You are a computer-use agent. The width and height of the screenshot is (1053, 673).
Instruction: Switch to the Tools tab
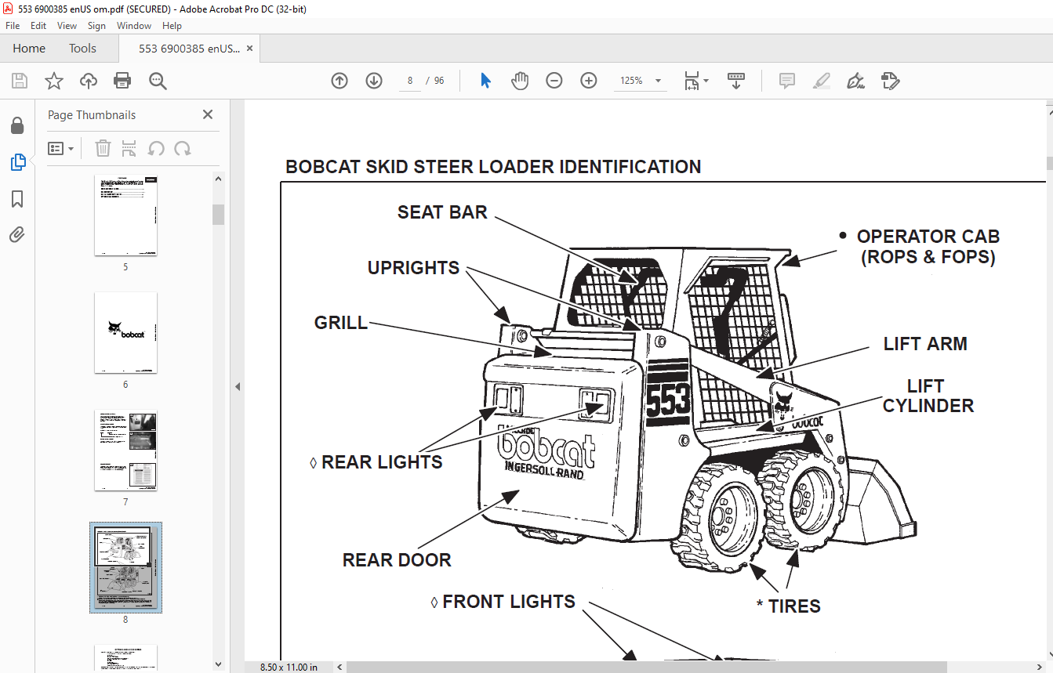[82, 49]
